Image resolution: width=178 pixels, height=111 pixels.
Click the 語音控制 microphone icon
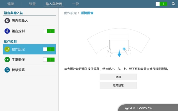click(7, 31)
